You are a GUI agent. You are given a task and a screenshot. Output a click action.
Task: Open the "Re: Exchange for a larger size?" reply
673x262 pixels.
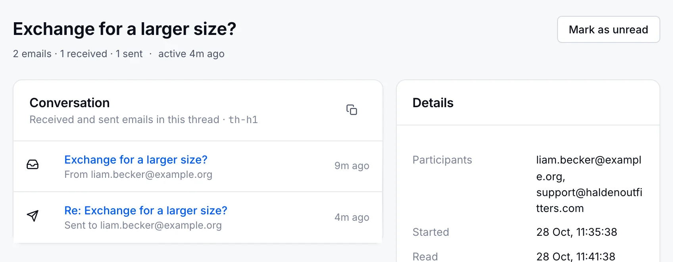146,210
